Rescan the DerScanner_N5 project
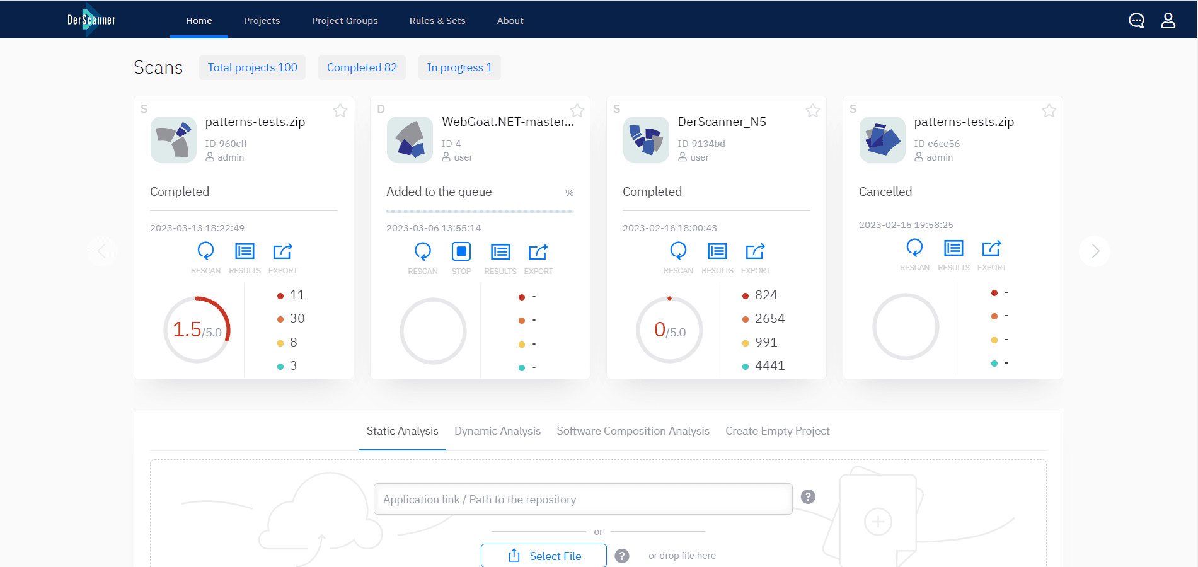Image resolution: width=1198 pixels, height=567 pixels. pos(678,251)
